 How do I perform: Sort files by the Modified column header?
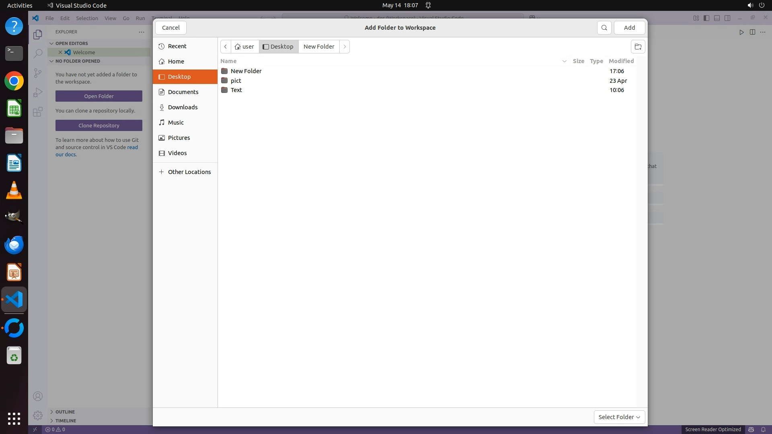(621, 61)
